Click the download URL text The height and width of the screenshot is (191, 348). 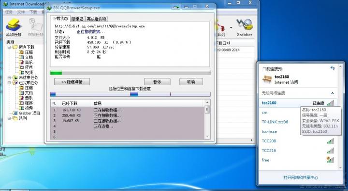100,26
